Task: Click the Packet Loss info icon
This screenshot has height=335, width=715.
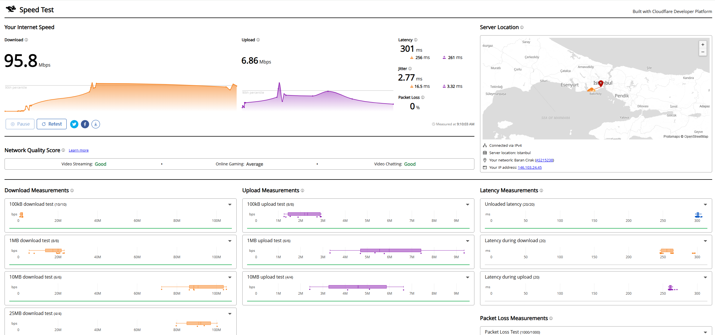Action: 423,97
